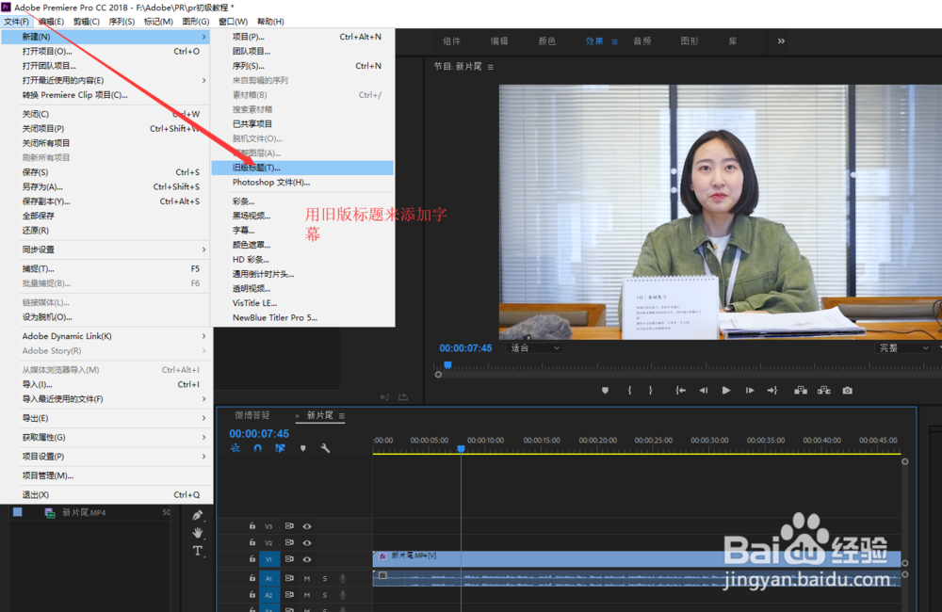
Task: Choose 旧版标题(T)... from 新建 submenu
Action: click(302, 168)
